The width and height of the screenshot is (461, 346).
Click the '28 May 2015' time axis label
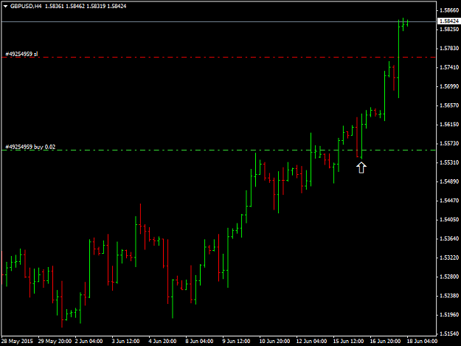tap(17, 342)
